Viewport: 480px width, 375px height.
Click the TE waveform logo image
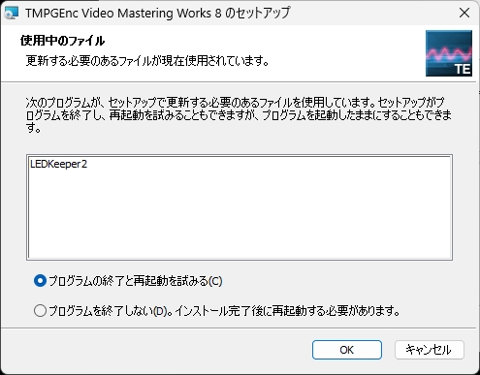[x=449, y=53]
